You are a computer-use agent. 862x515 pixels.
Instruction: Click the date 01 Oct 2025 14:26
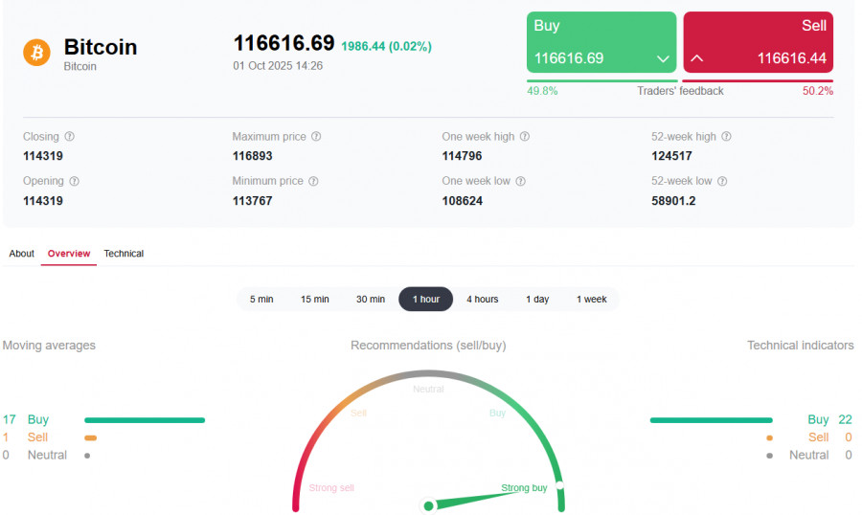(x=278, y=66)
